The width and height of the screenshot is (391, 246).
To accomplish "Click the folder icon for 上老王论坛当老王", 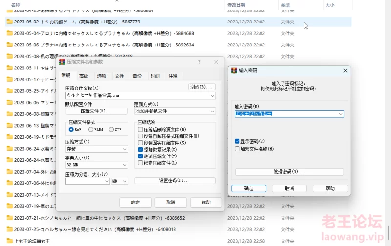I will 9,241.
